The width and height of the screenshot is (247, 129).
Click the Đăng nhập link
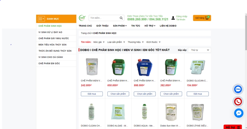point(182,16)
